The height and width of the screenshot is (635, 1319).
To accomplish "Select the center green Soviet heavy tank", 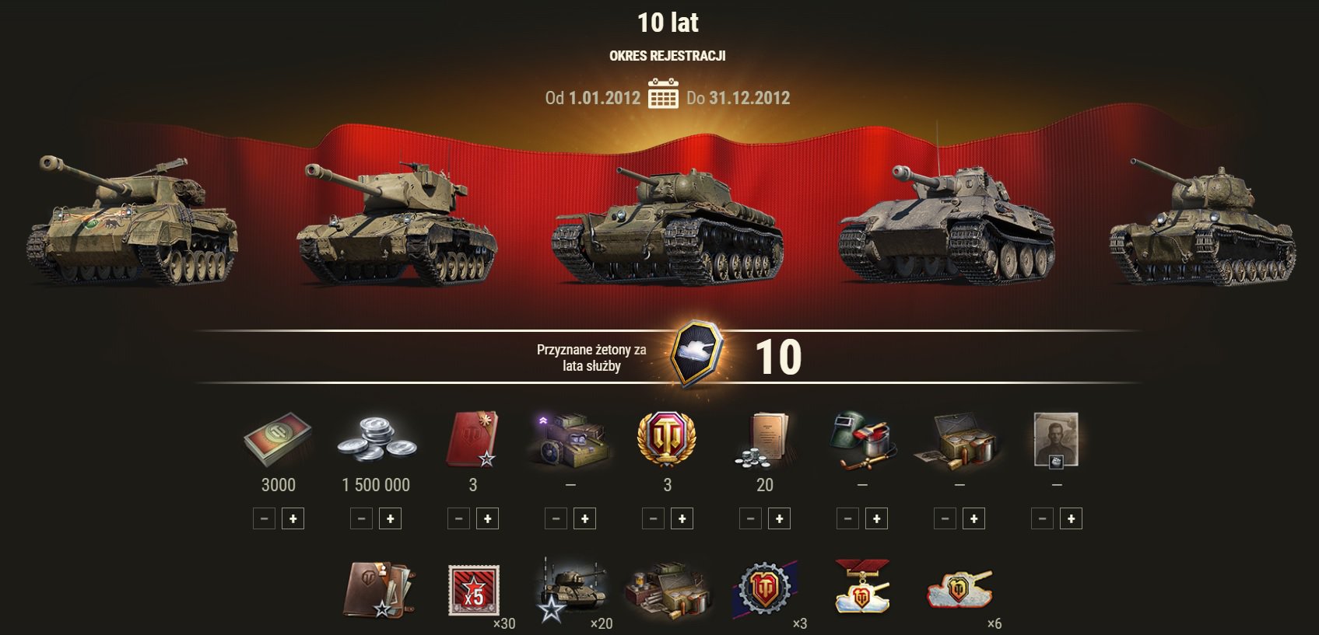I will pyautogui.click(x=667, y=226).
